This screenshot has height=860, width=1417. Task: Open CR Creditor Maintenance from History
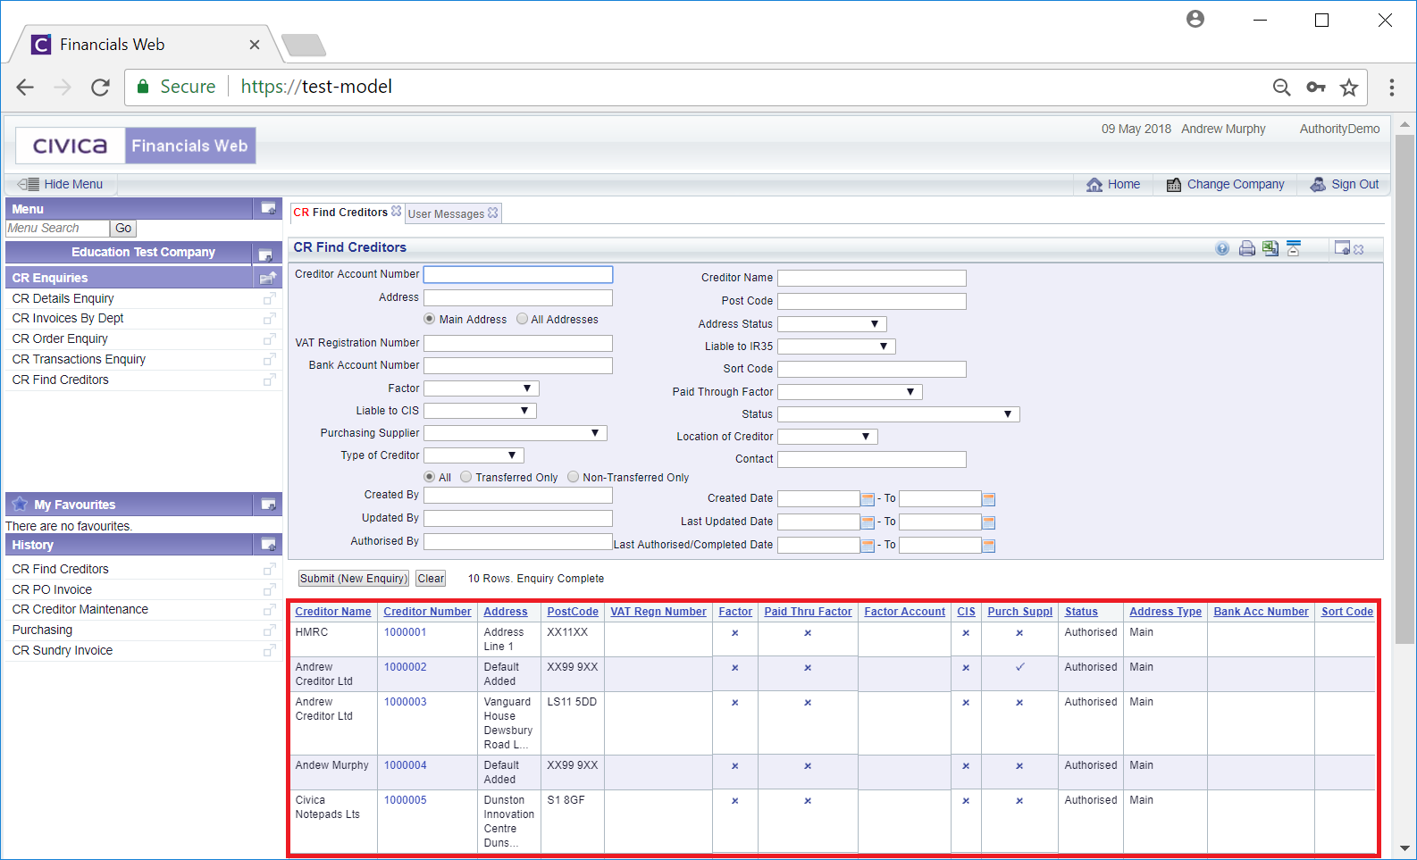pos(80,609)
